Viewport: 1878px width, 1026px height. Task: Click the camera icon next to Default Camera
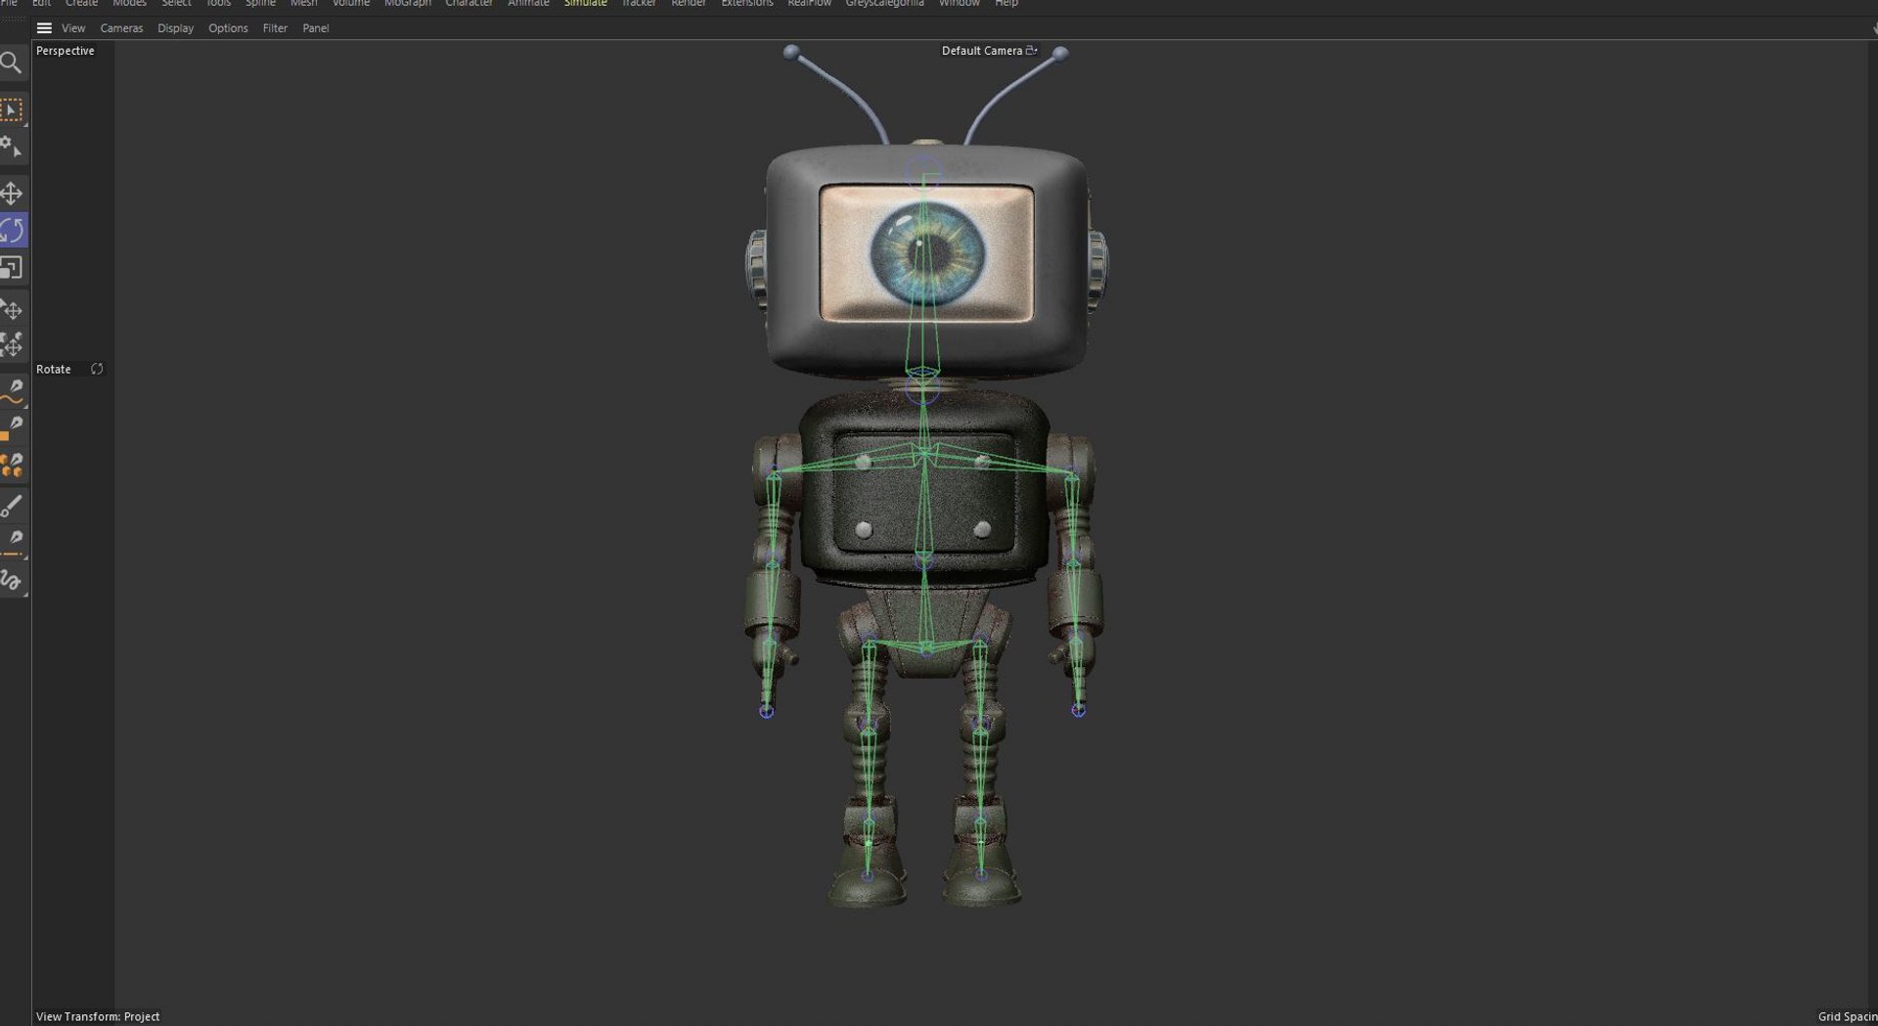pyautogui.click(x=1031, y=50)
